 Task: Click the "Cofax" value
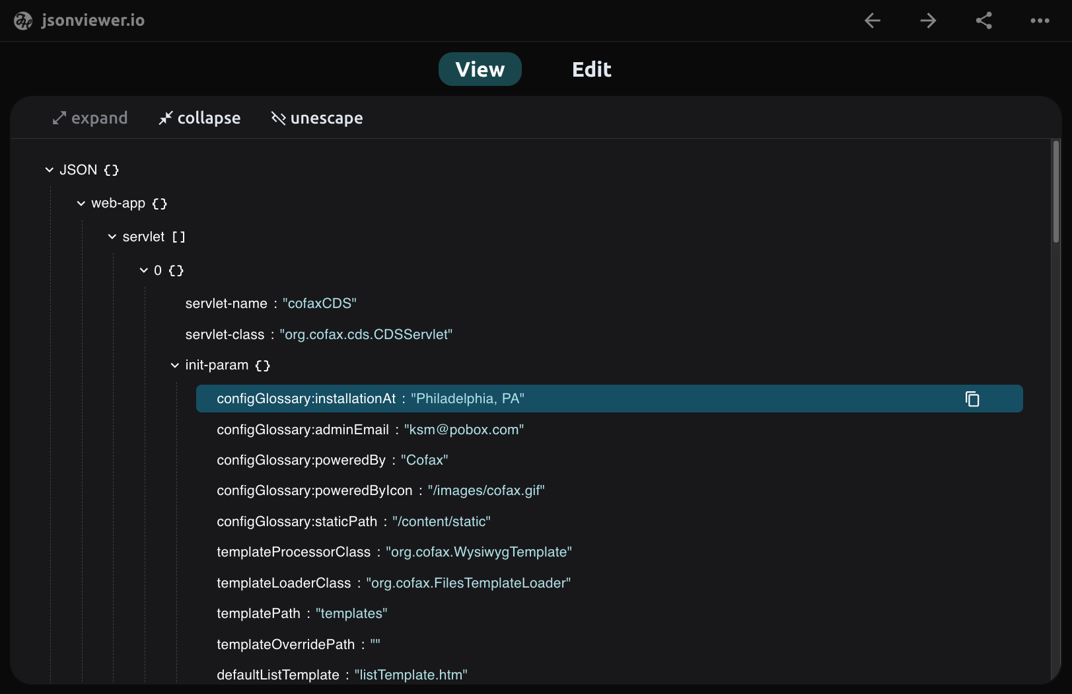[425, 460]
